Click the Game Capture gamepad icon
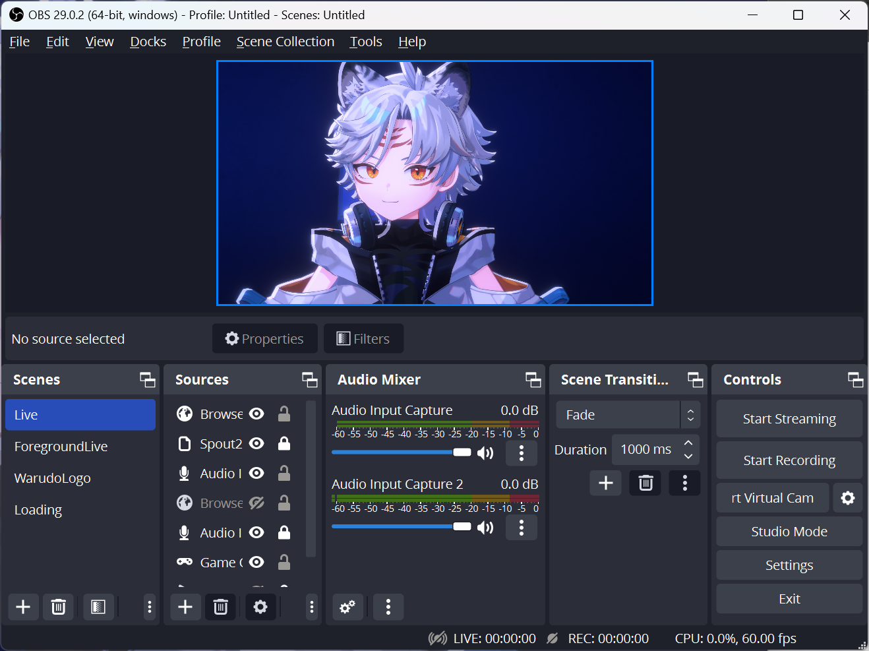The image size is (869, 651). tap(185, 562)
